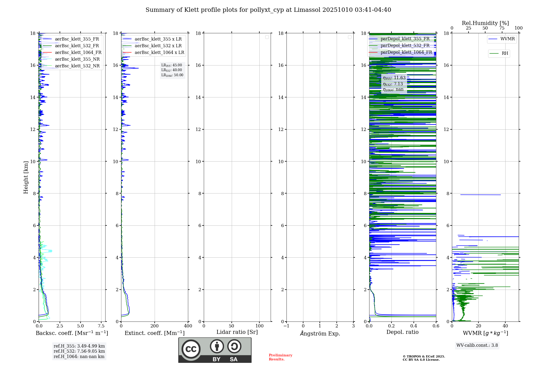Click the Rel.Humidity [%] top axis label
The height and width of the screenshot is (365, 537).
click(x=485, y=23)
